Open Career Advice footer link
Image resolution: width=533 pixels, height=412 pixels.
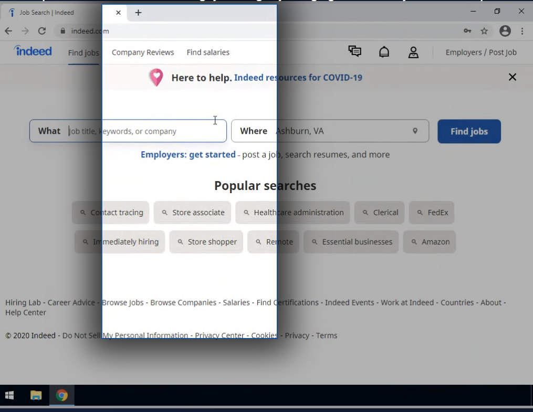click(71, 303)
